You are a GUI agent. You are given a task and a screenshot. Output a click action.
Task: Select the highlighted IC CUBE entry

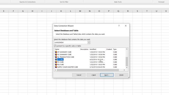click(60, 59)
